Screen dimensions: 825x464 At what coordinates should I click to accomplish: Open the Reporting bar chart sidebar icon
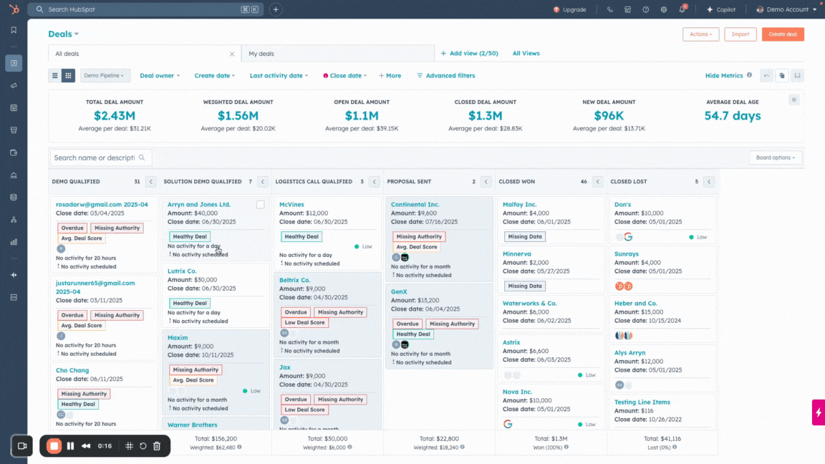(x=14, y=242)
